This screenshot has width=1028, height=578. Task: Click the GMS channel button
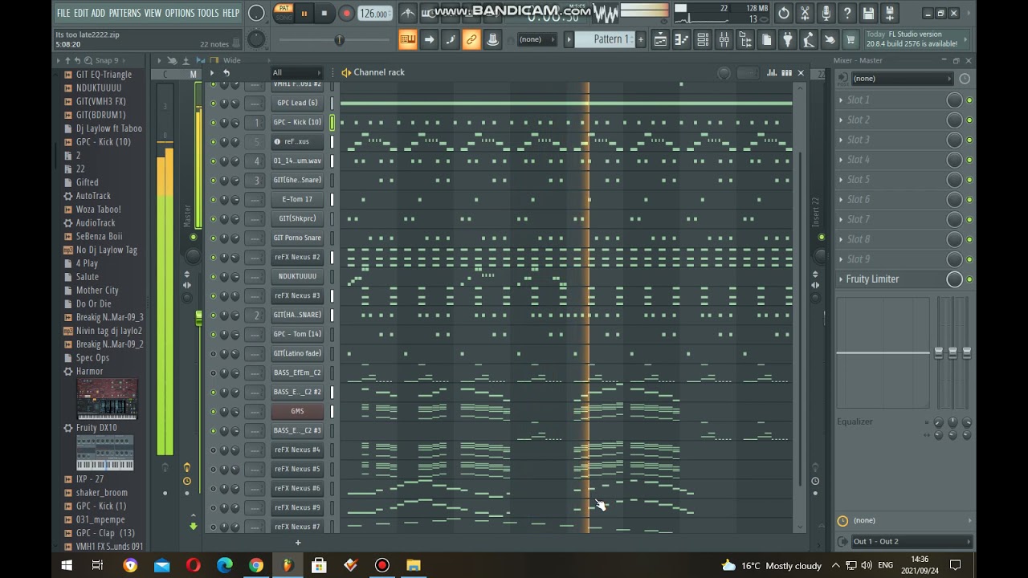pyautogui.click(x=297, y=411)
